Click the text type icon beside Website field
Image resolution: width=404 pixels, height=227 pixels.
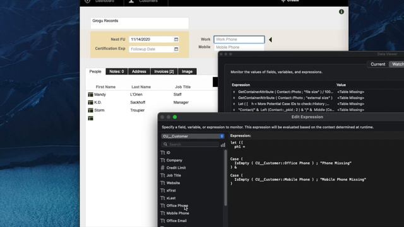tap(163, 183)
